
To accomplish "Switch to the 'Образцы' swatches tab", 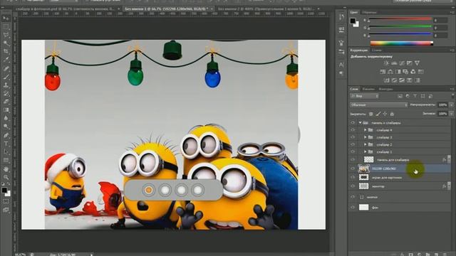I will tap(370, 13).
